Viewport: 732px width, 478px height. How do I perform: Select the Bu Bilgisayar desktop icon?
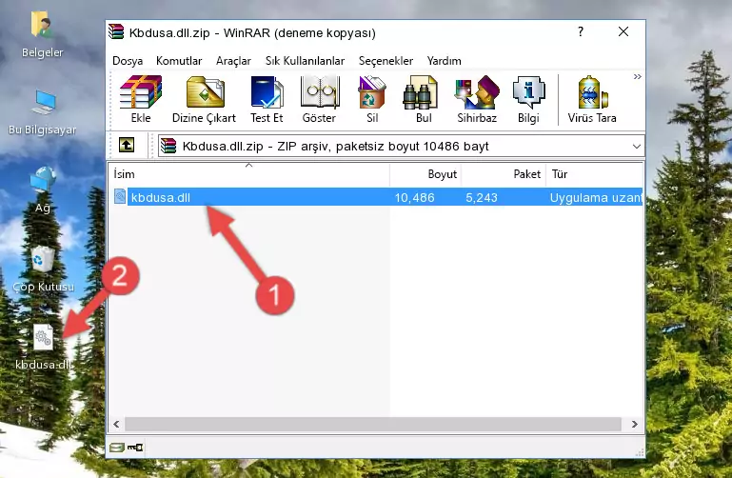point(42,113)
